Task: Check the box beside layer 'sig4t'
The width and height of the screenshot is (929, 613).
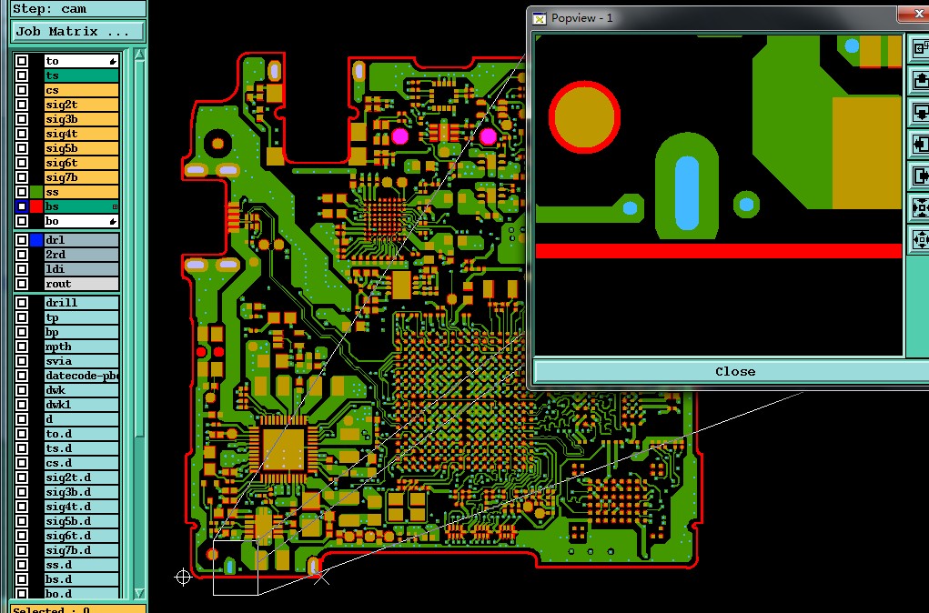Action: (x=22, y=134)
